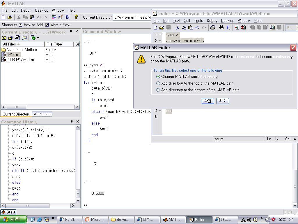Click the Current Directory path field

pyautogui.click(x=132, y=17)
